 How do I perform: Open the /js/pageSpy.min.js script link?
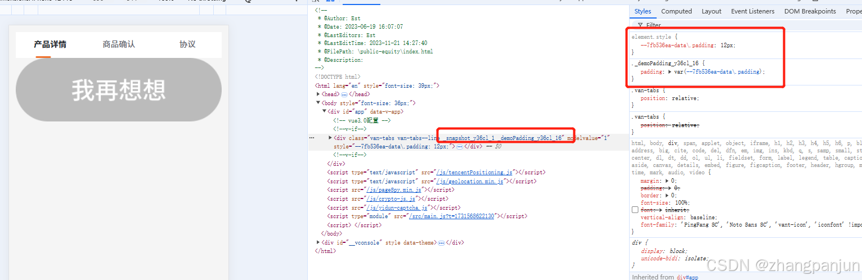coord(393,190)
